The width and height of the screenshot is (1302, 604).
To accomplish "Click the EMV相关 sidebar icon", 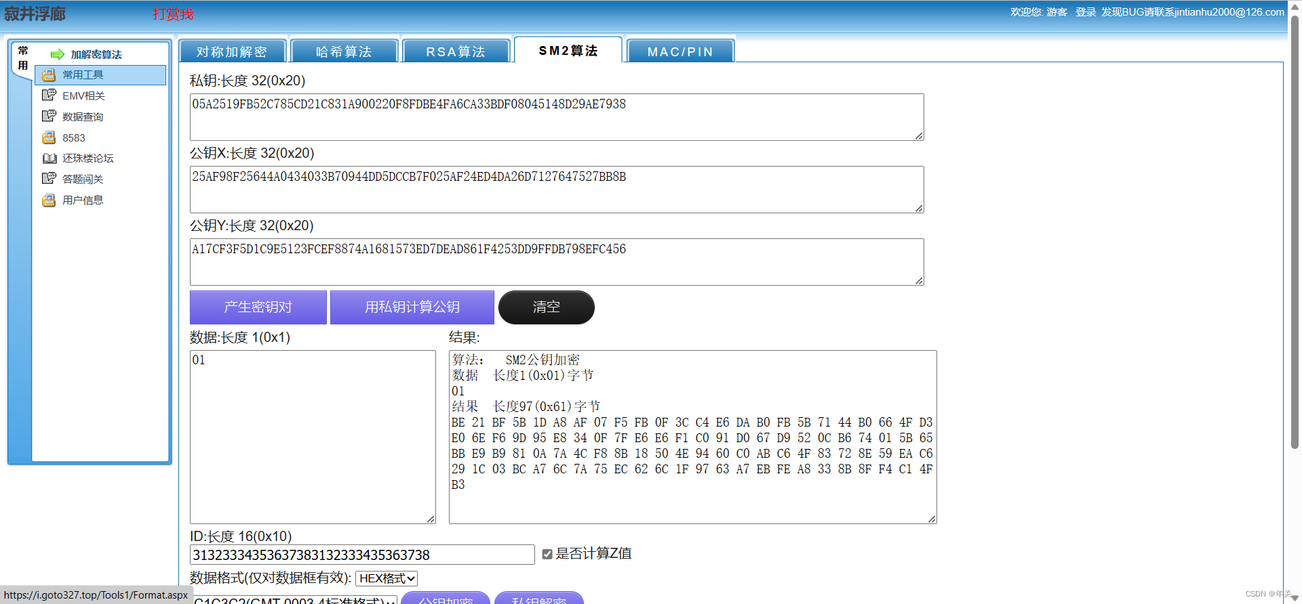I will pyautogui.click(x=49, y=95).
